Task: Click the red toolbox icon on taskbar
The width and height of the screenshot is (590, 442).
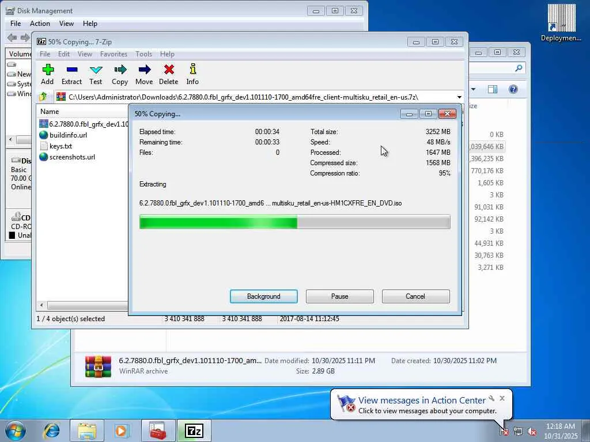Action: [158, 430]
